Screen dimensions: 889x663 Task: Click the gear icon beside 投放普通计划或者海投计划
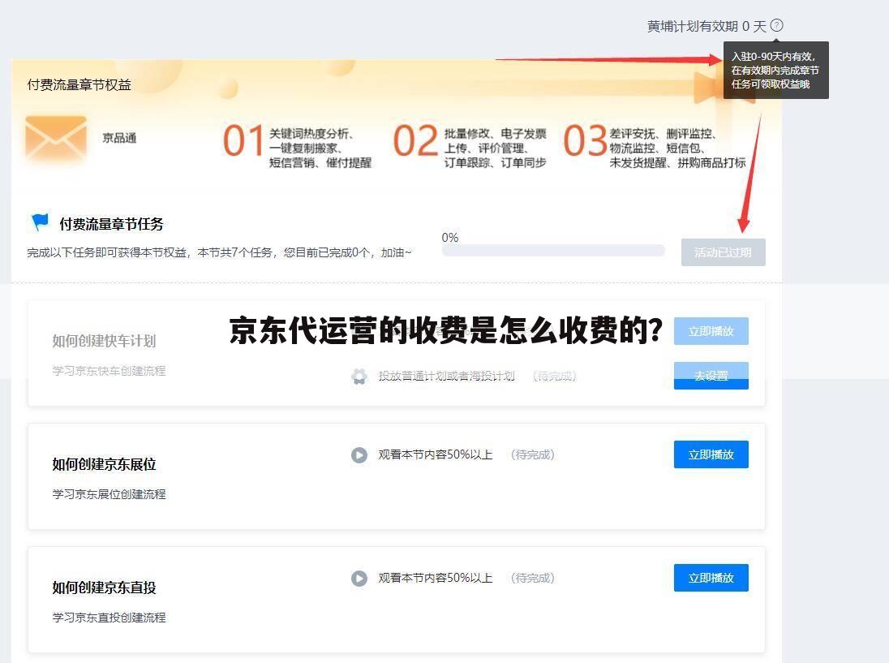[x=359, y=376]
